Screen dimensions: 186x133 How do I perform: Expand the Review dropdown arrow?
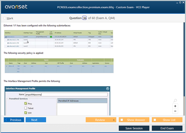pos(114,120)
